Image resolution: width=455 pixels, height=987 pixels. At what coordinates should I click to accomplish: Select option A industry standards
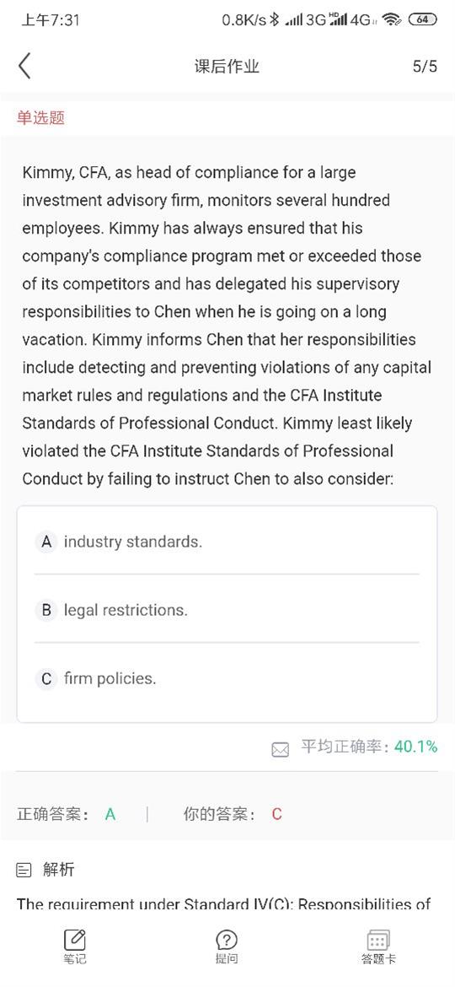pyautogui.click(x=227, y=542)
